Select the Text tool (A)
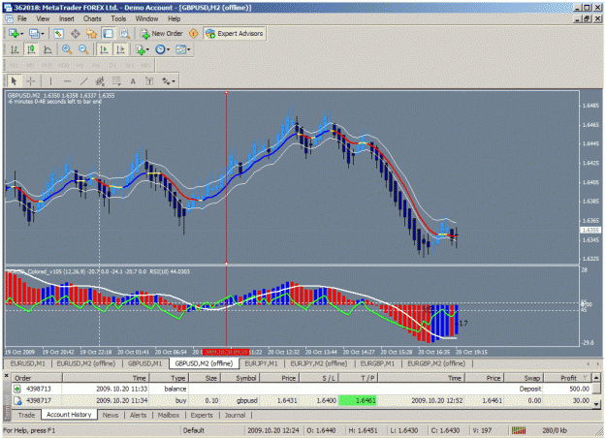This screenshot has width=606, height=438. tap(133, 81)
